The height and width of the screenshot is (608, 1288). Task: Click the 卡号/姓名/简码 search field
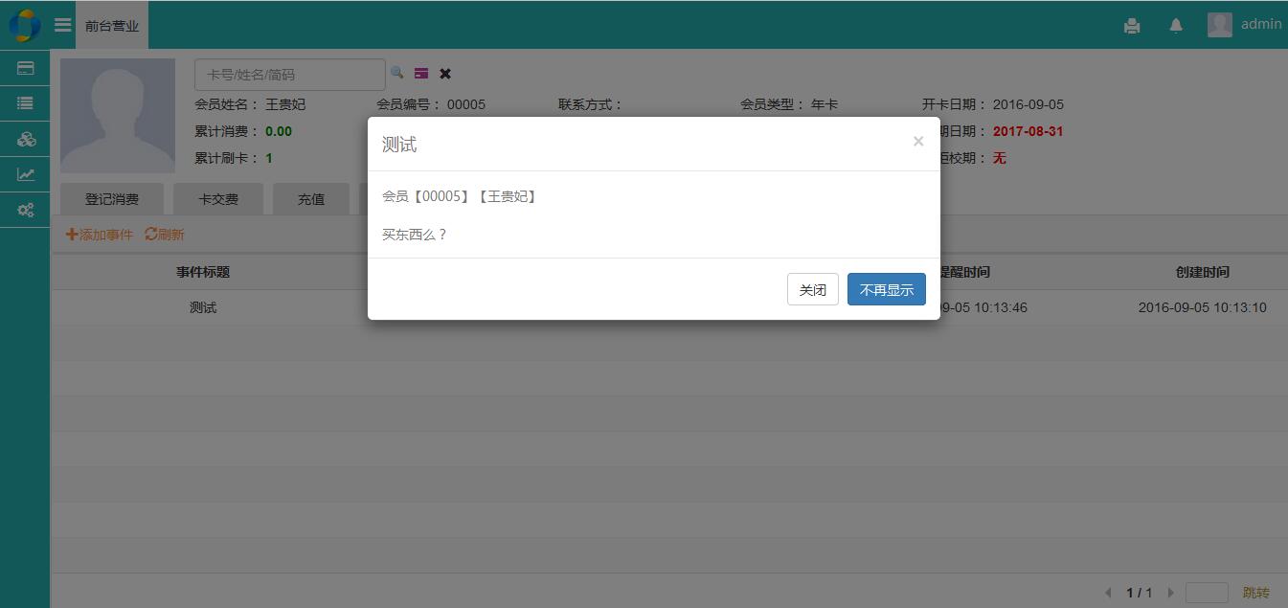pos(289,75)
